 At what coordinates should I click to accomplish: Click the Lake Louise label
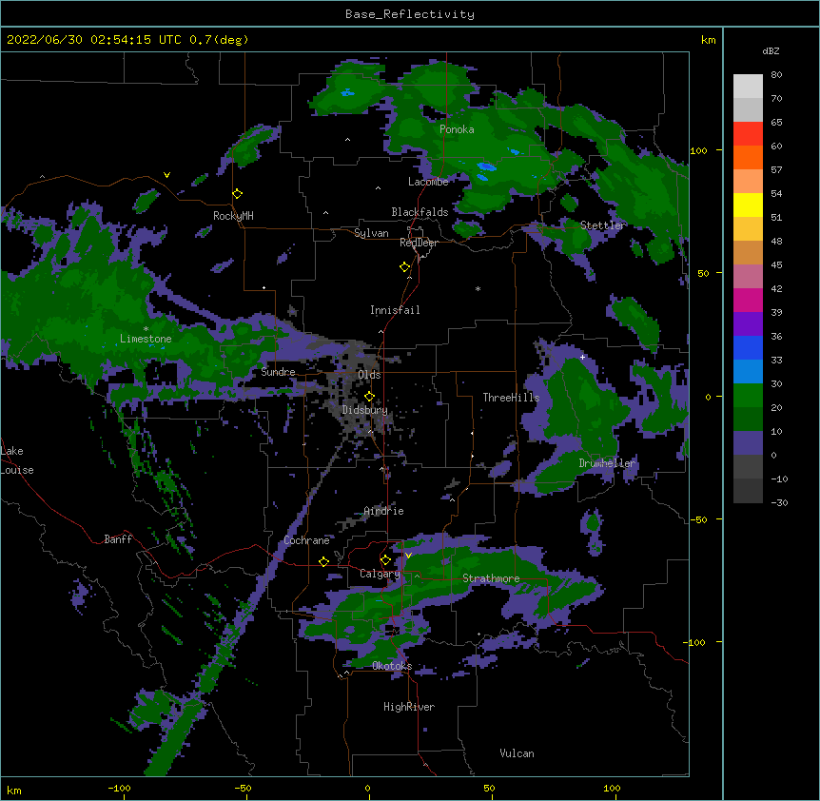click(17, 460)
